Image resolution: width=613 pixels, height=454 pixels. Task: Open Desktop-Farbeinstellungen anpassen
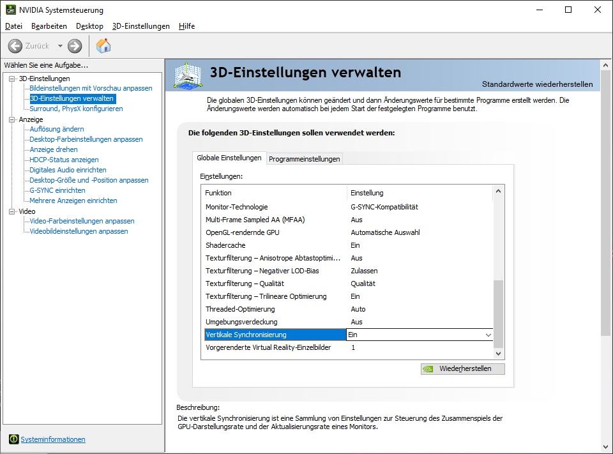pos(86,139)
